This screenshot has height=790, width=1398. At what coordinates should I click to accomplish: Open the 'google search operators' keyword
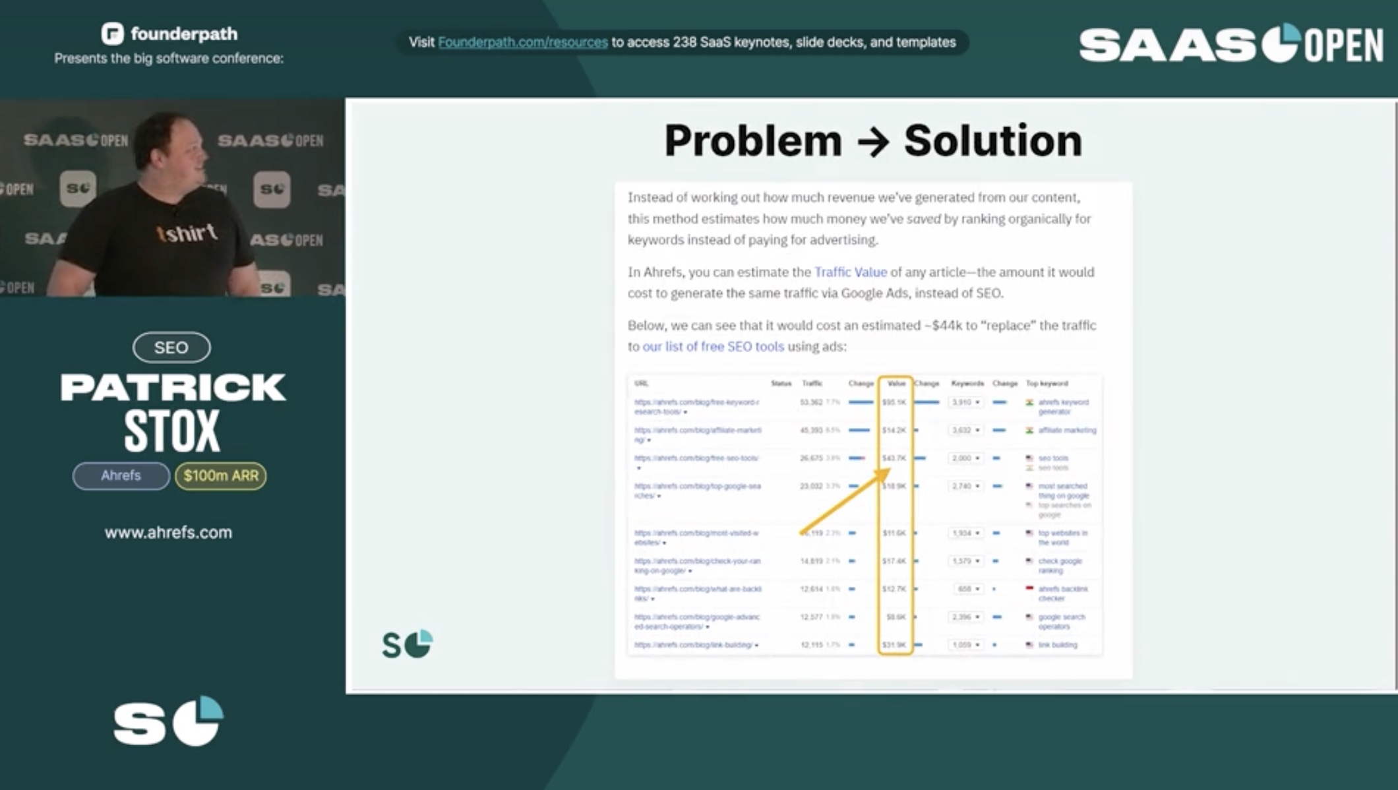[x=1061, y=622]
